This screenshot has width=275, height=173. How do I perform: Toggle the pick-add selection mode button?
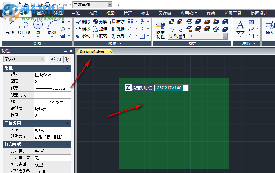pos(52,59)
